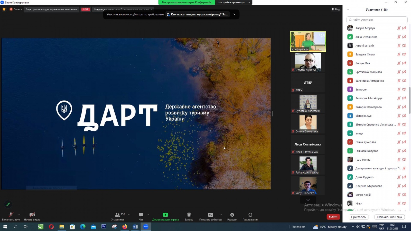Click the meeting security shield icon

pos(4,9)
